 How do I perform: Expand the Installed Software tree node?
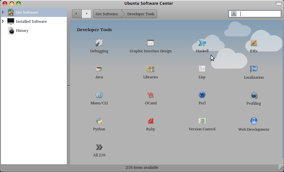[x=3, y=21]
